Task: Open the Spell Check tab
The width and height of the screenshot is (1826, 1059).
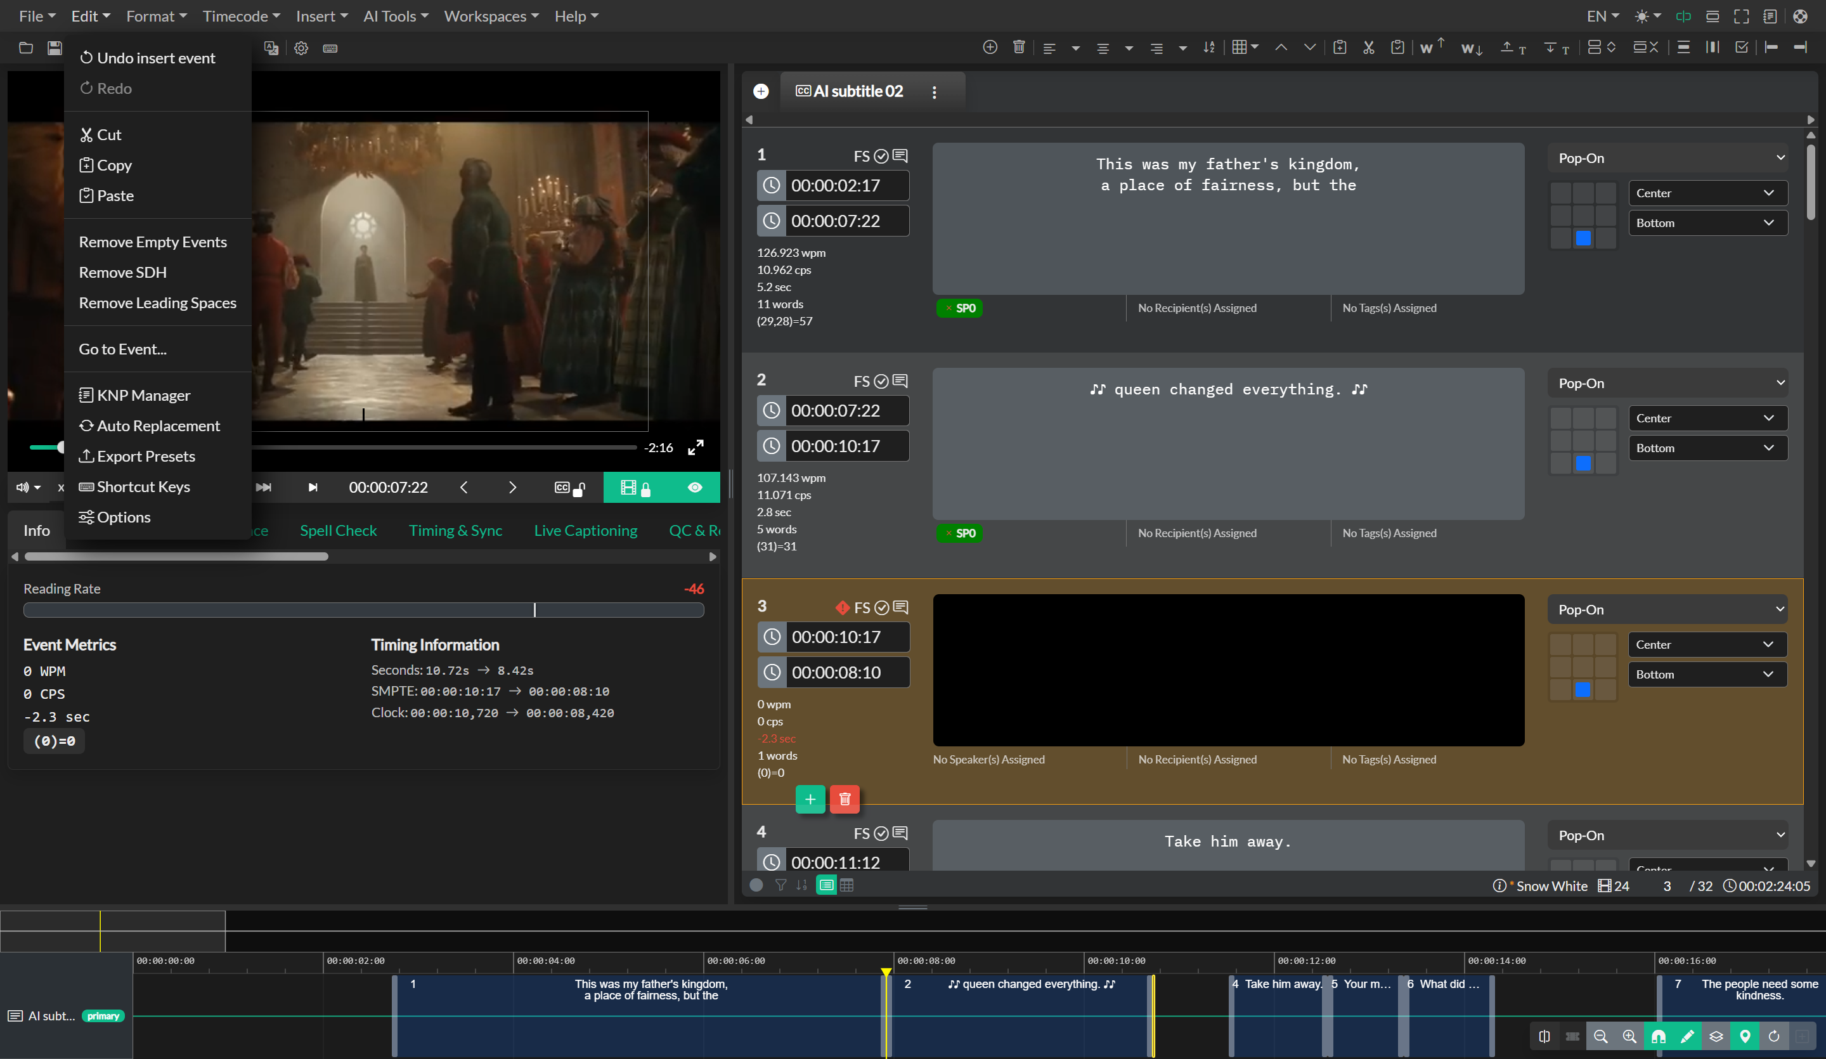Action: pos(339,531)
